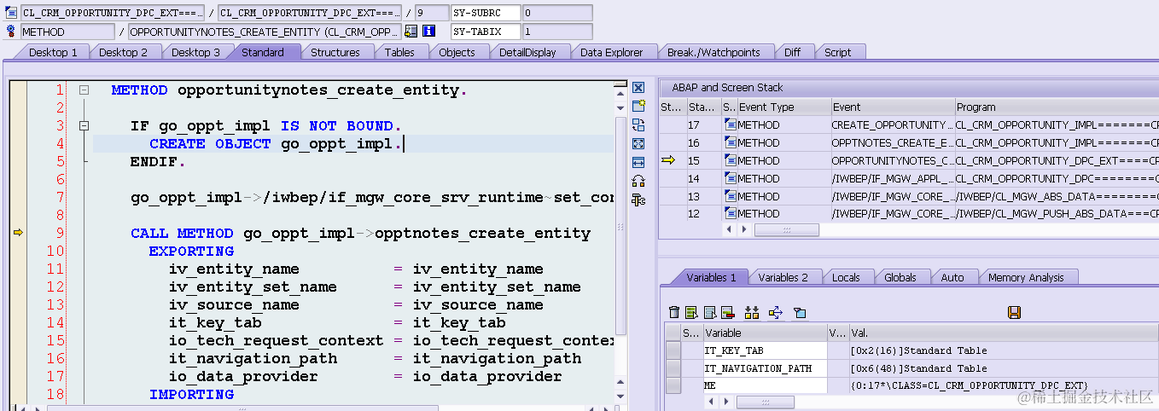Screen dimensions: 1159x411
Task: Select the row selector for IT_NAVIGATION_PATH
Action: pyautogui.click(x=673, y=368)
